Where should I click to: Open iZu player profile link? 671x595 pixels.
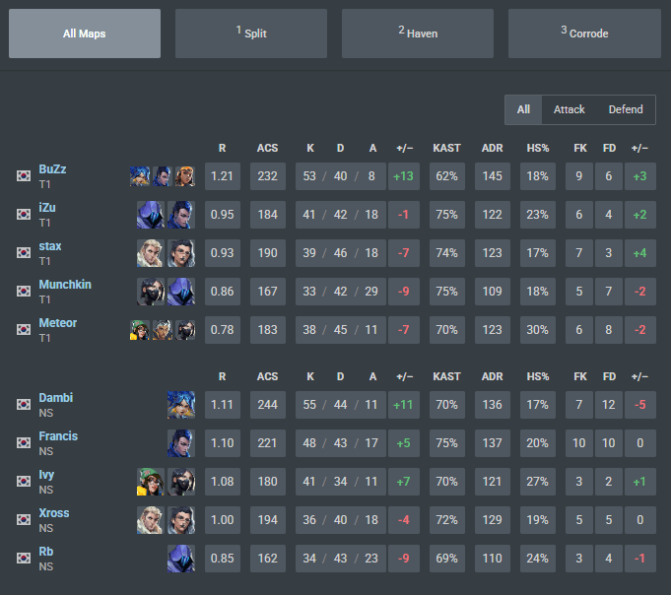pyautogui.click(x=47, y=208)
